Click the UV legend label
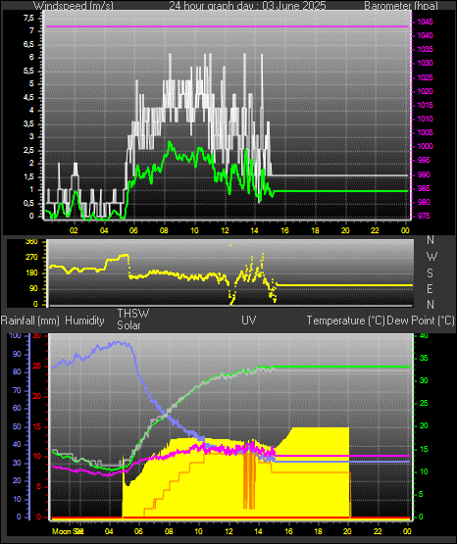457x544 pixels. click(249, 321)
